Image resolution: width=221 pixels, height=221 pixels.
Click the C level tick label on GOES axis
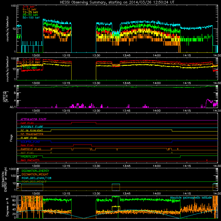click(15, 86)
